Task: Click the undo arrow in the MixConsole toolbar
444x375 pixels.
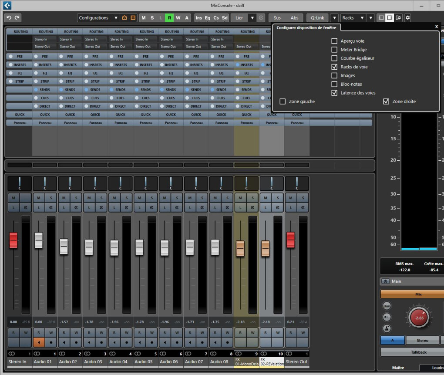Action: click(9, 18)
